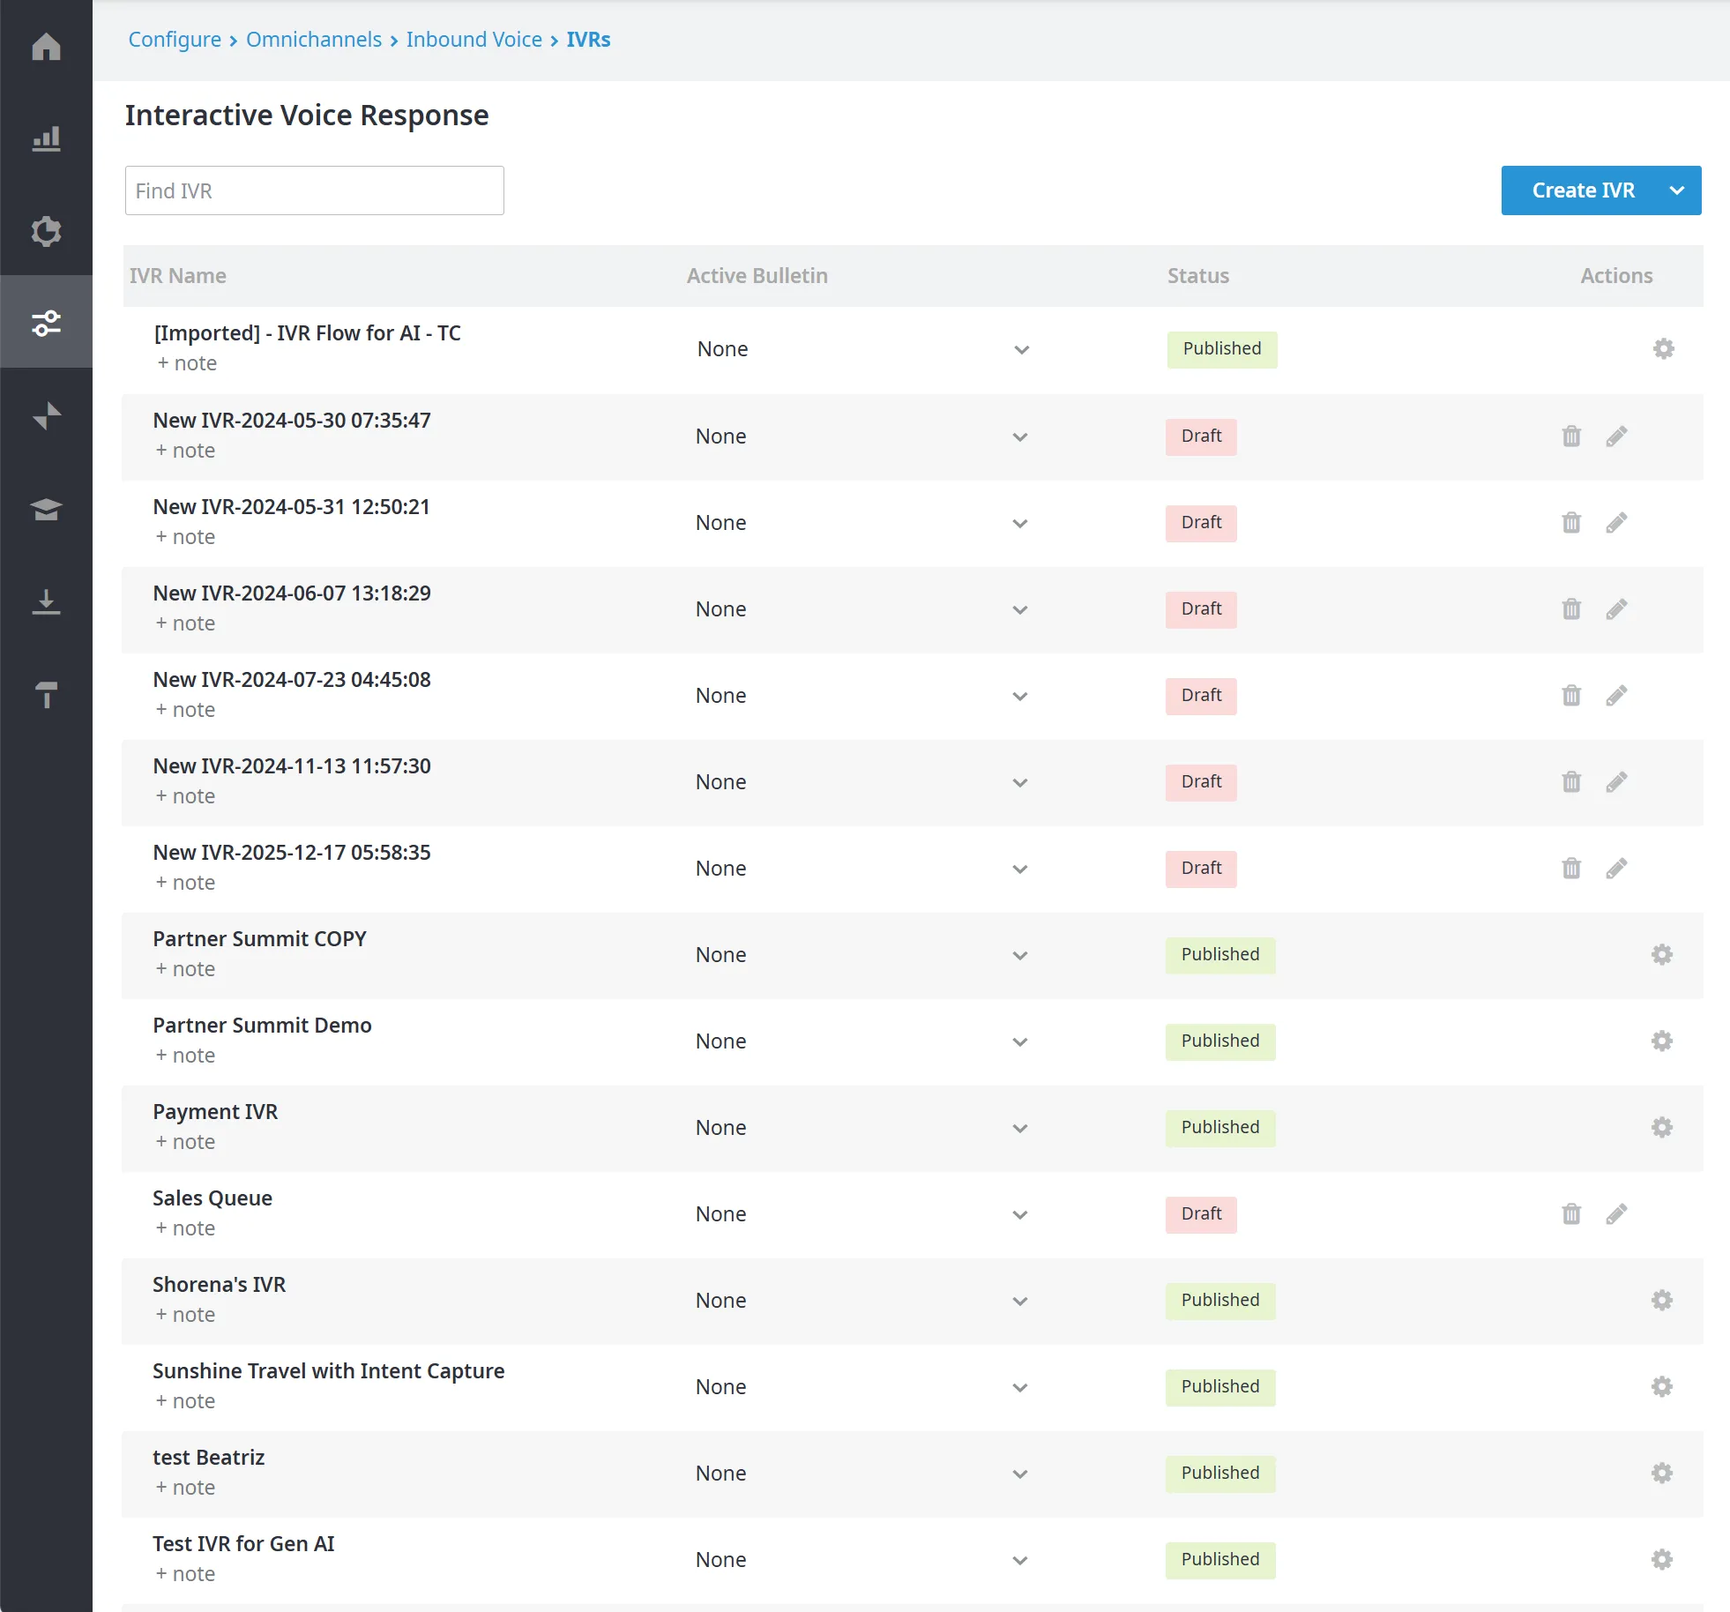Image resolution: width=1730 pixels, height=1612 pixels.
Task: Click the IVR Name column header
Action: click(178, 276)
